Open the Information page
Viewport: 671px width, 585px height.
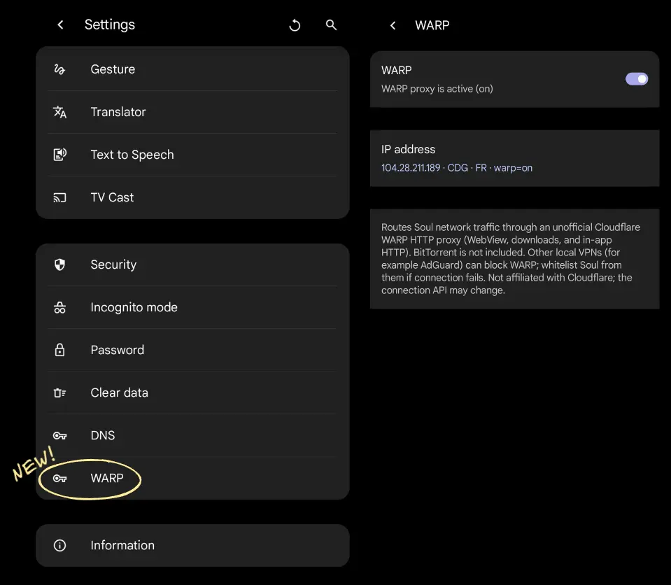tap(192, 545)
